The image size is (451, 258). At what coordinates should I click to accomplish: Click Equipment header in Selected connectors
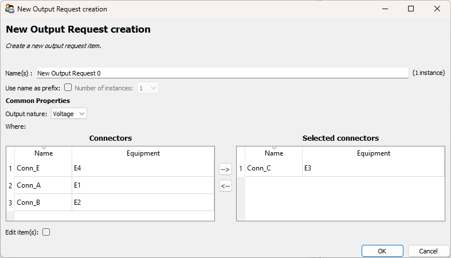(373, 153)
